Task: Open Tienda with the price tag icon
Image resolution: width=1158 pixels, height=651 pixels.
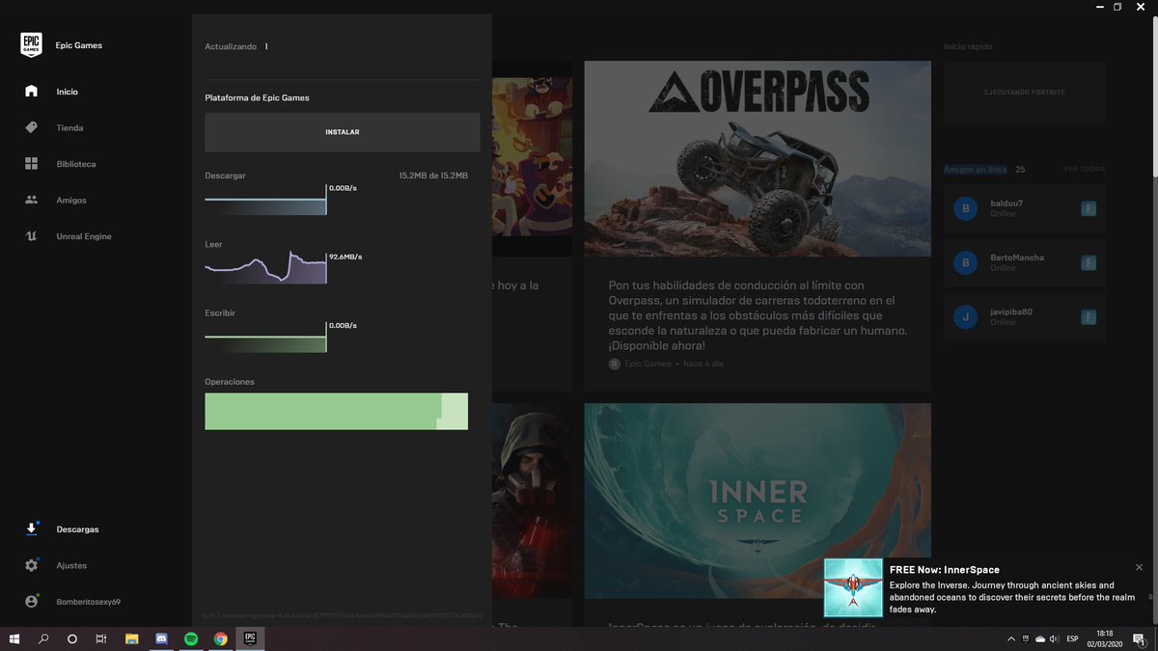Action: (x=31, y=127)
